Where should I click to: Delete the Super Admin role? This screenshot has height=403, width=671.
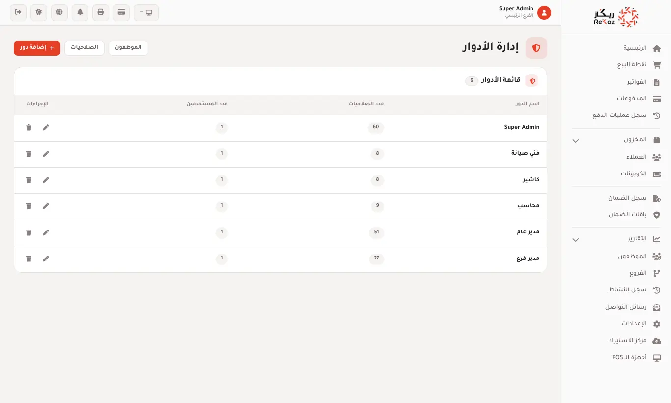tap(28, 127)
